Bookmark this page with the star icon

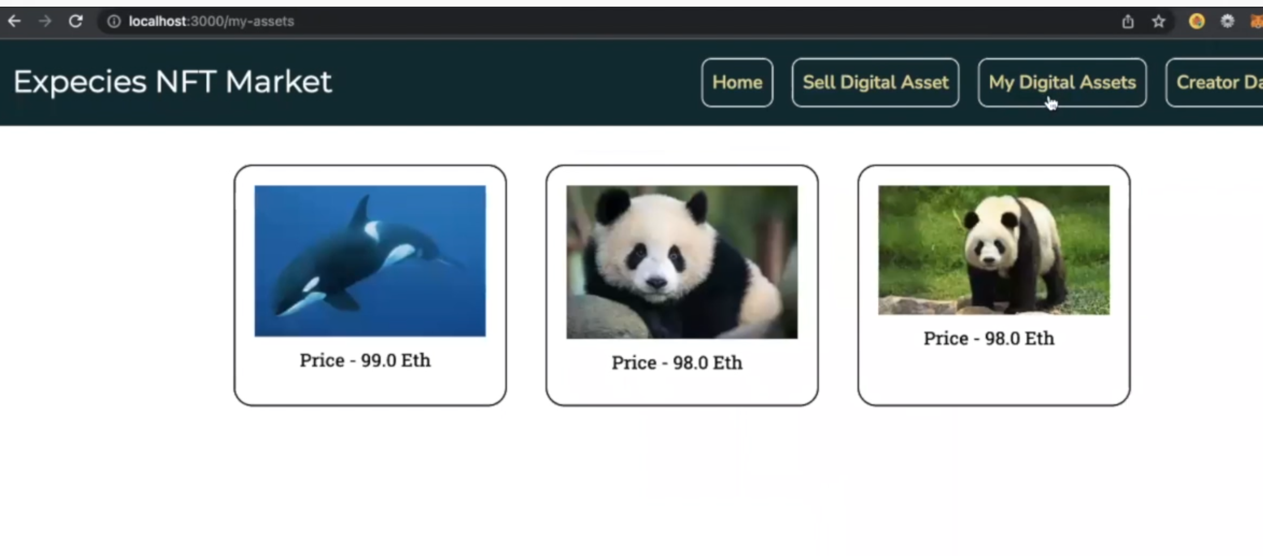tap(1159, 21)
